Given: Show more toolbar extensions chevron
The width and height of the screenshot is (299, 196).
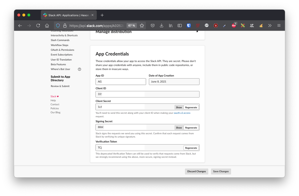Looking at the screenshot, I should [x=270, y=25].
